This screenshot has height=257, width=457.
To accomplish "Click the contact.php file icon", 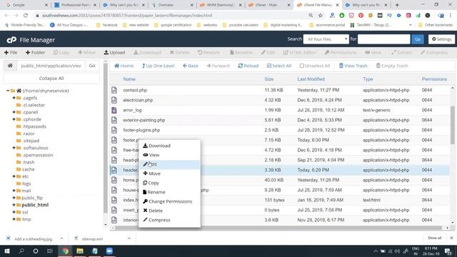I will 114,90.
